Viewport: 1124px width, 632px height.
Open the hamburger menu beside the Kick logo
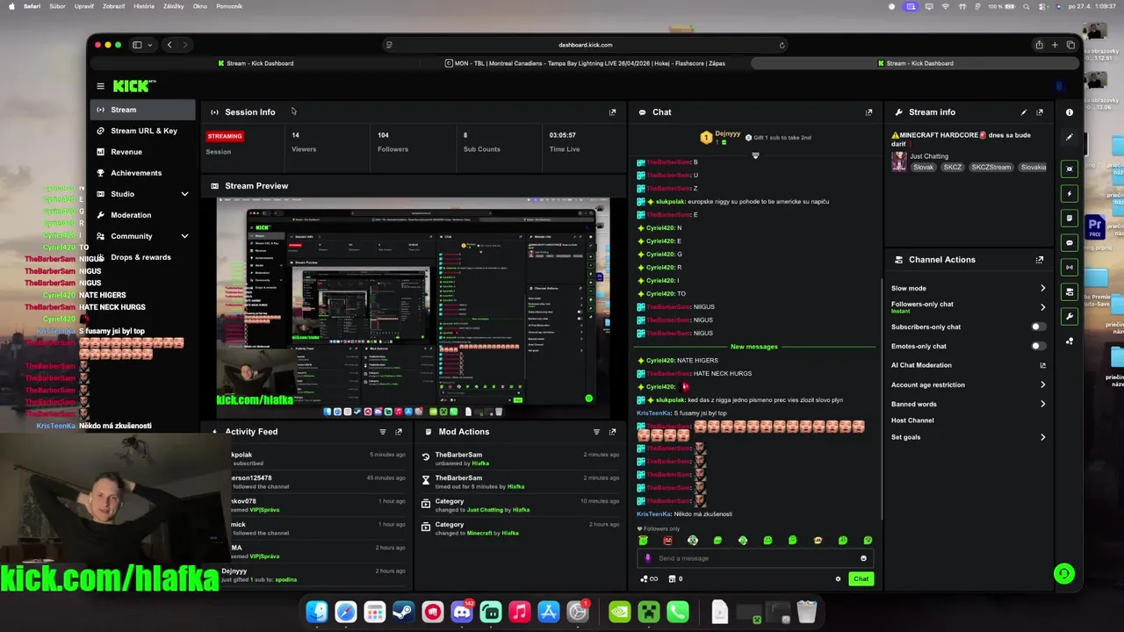coord(100,86)
